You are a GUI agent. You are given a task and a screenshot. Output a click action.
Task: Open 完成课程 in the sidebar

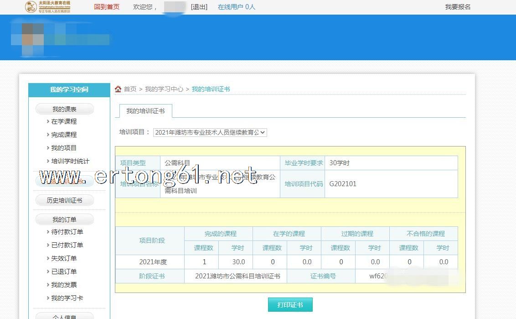(64, 135)
